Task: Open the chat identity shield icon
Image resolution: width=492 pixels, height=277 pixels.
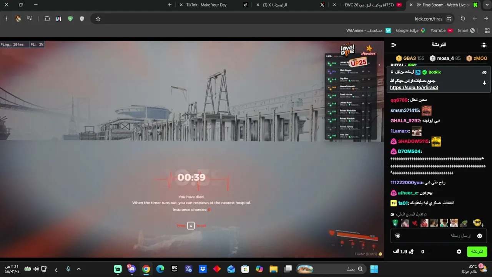Action: (x=398, y=236)
